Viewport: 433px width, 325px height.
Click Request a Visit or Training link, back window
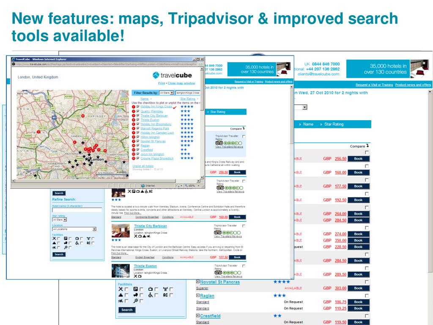(374, 85)
